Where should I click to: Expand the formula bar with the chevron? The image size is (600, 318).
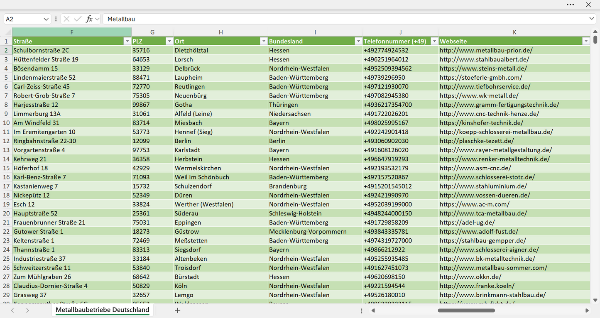click(592, 19)
